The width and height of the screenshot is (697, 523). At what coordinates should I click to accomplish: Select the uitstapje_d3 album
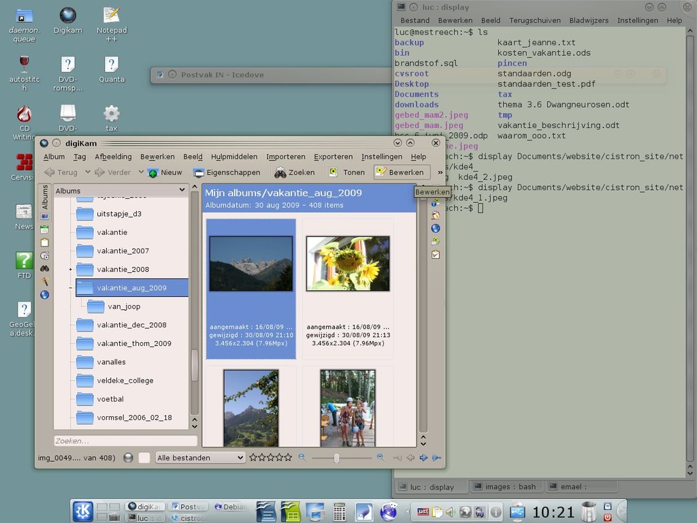coord(119,214)
